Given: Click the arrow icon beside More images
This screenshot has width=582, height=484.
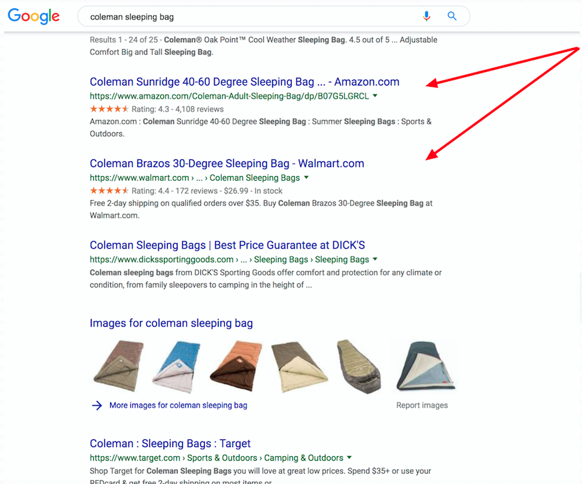Looking at the screenshot, I should coord(97,406).
